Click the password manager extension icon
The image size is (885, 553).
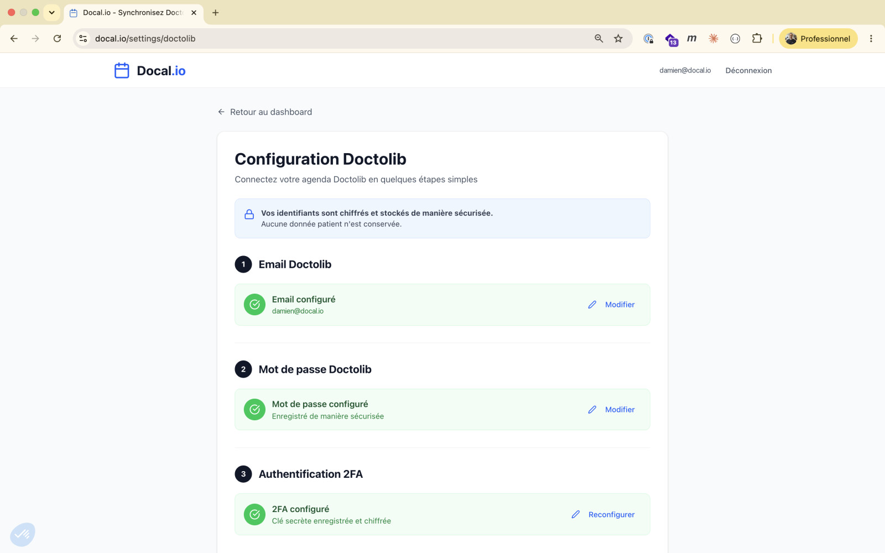coord(648,39)
